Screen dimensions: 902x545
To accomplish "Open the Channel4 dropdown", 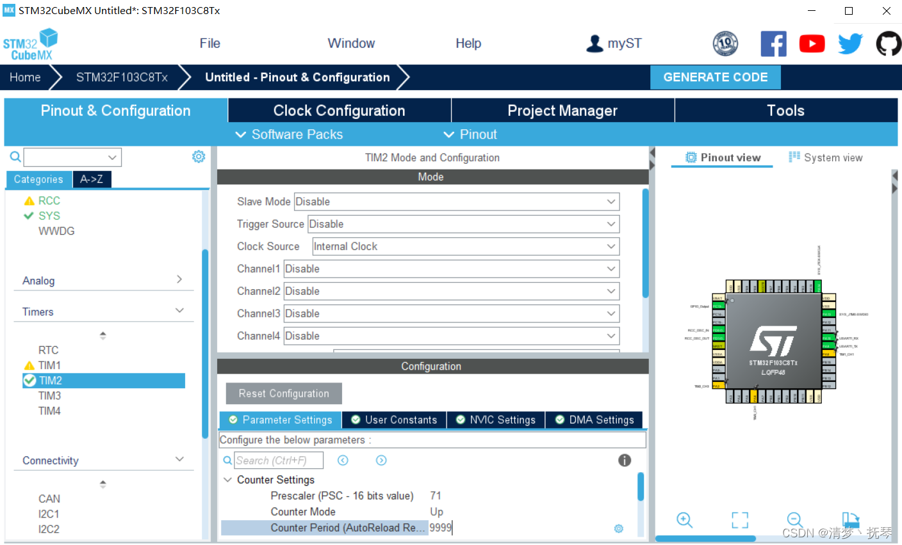I will 452,336.
